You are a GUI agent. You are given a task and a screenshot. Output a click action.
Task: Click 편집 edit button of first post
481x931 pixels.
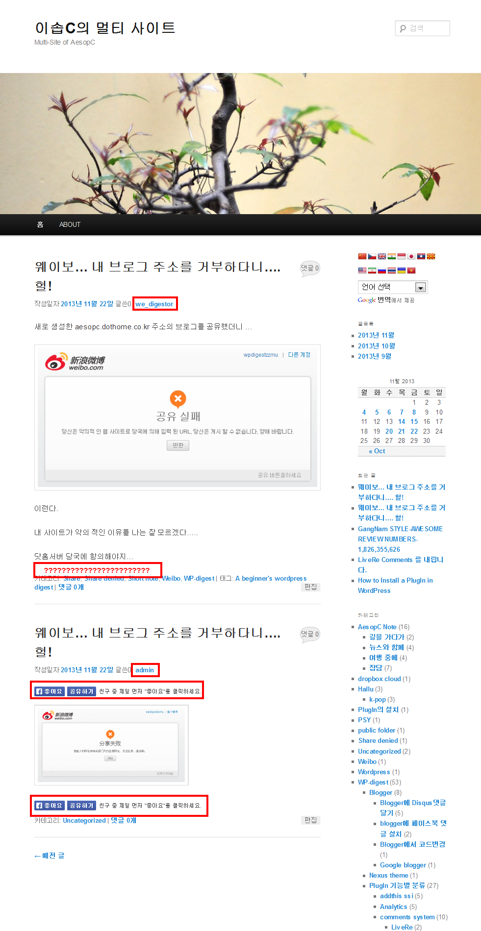point(310,587)
